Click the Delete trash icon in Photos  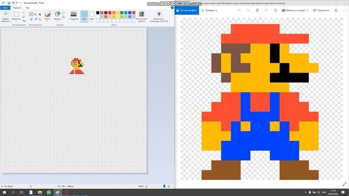pyautogui.click(x=257, y=10)
